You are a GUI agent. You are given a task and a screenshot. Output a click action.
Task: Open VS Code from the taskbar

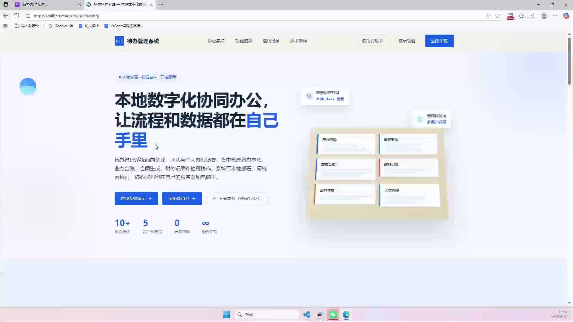306,315
